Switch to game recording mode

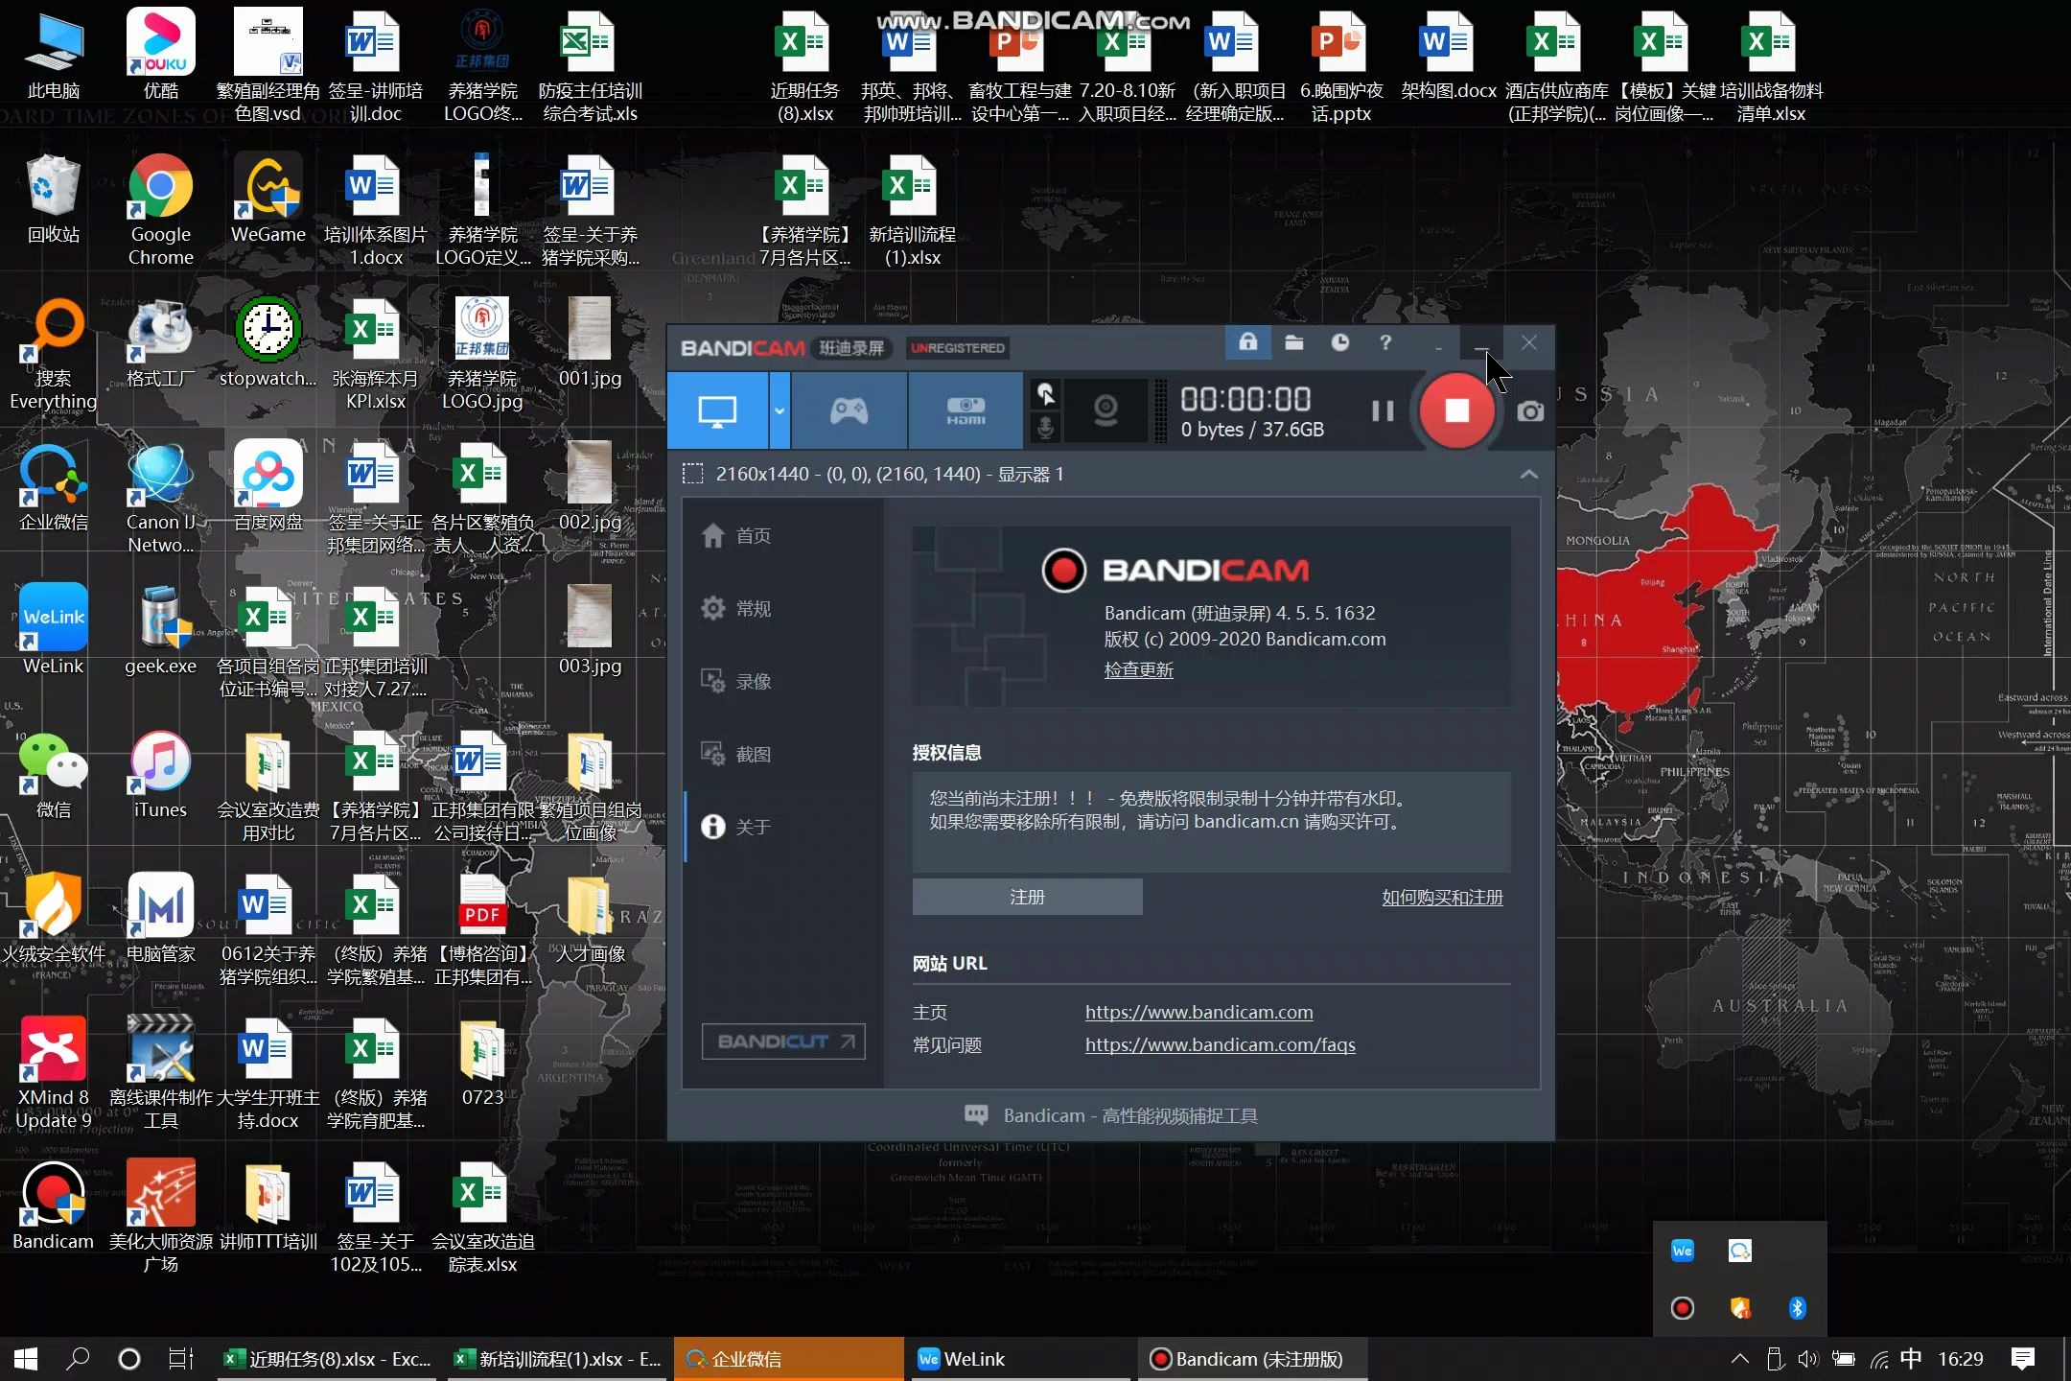point(849,410)
